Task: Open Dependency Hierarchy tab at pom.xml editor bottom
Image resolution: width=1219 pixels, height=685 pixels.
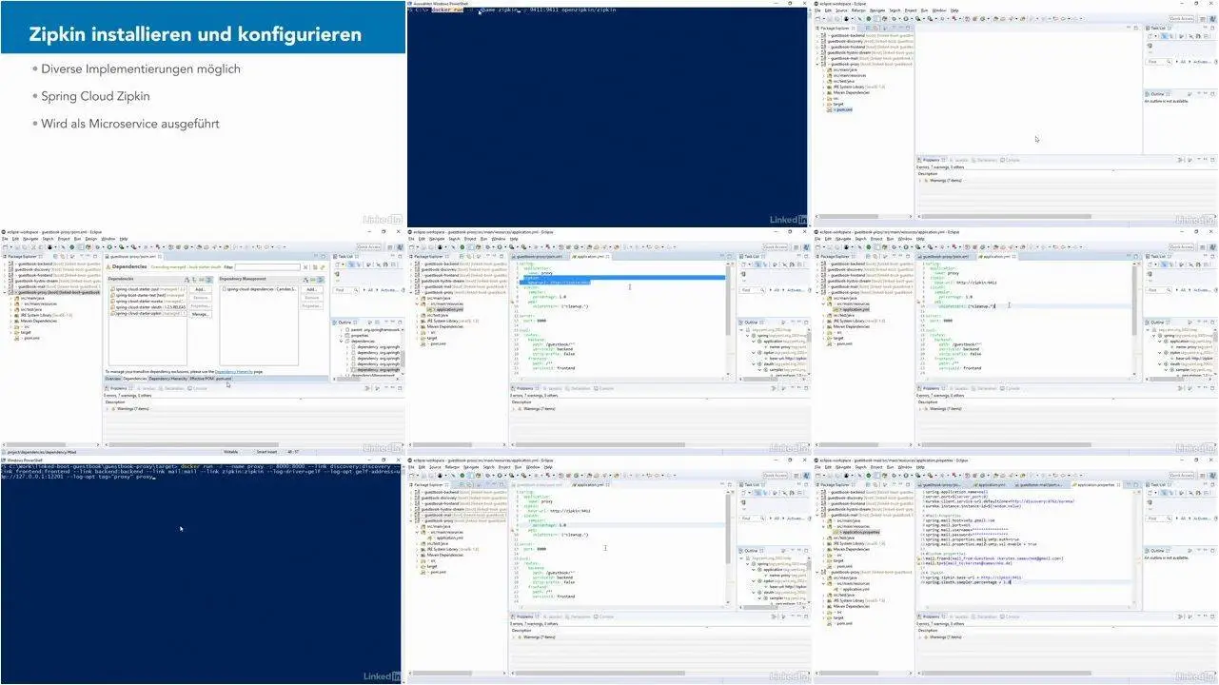Action: pyautogui.click(x=168, y=379)
